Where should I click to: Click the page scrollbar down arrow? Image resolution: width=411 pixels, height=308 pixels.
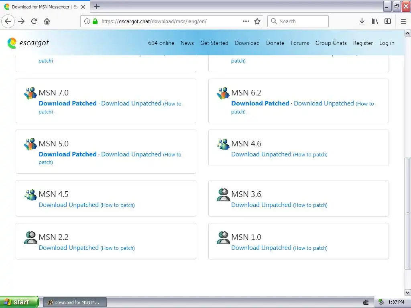[408, 292]
